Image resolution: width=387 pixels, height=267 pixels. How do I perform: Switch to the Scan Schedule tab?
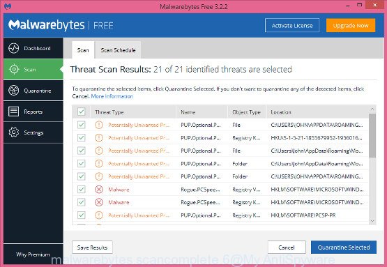(118, 50)
